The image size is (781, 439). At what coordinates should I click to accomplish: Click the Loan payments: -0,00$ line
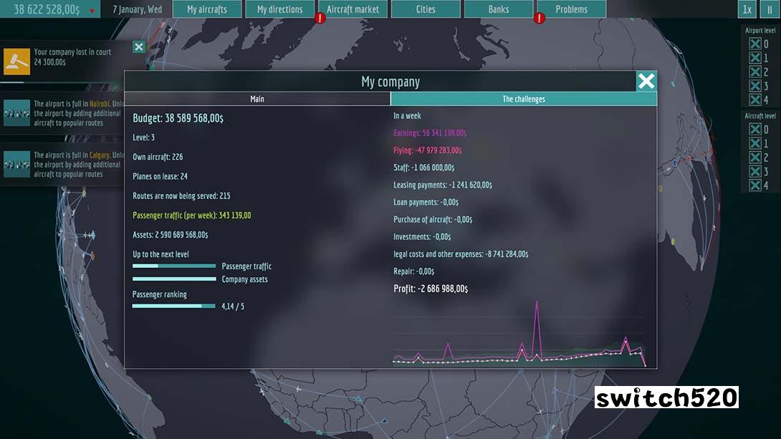(x=426, y=202)
